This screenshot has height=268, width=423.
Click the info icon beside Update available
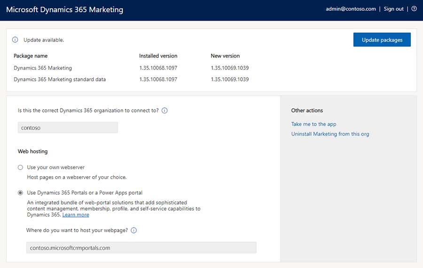(x=15, y=40)
